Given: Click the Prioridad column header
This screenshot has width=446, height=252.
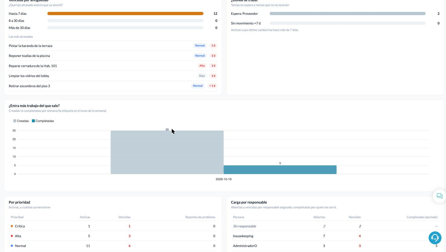Looking at the screenshot, I should tap(17, 217).
